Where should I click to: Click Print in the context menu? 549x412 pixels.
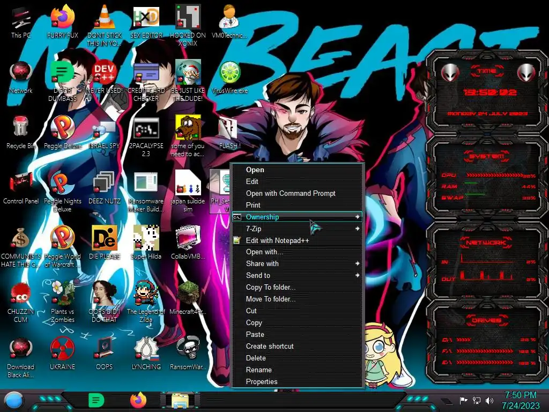[297, 205]
